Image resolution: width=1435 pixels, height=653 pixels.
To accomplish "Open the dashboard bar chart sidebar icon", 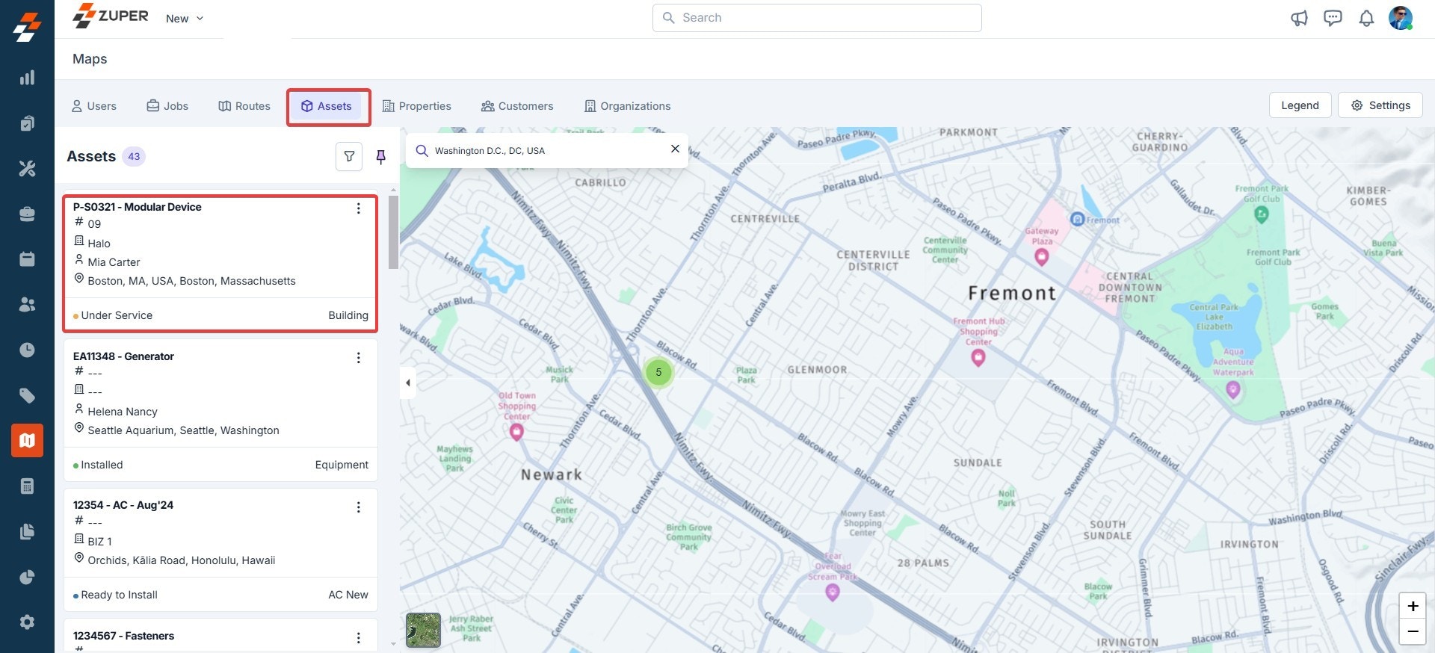I will pyautogui.click(x=27, y=78).
